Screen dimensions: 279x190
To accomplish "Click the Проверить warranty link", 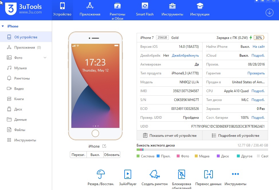I will coord(256,73).
